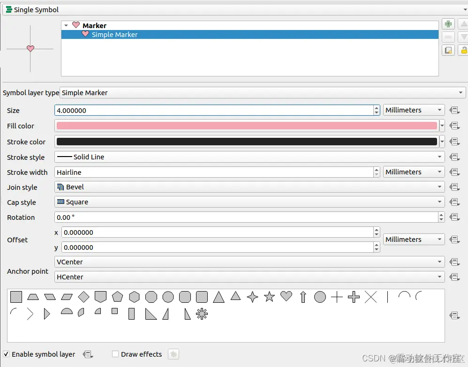Open data-defined override for Rotation
The width and height of the screenshot is (468, 367).
[454, 217]
